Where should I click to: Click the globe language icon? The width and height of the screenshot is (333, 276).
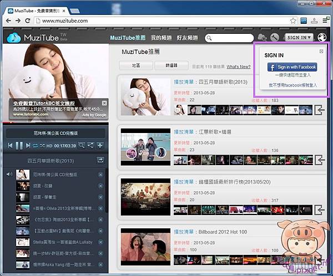[322, 38]
